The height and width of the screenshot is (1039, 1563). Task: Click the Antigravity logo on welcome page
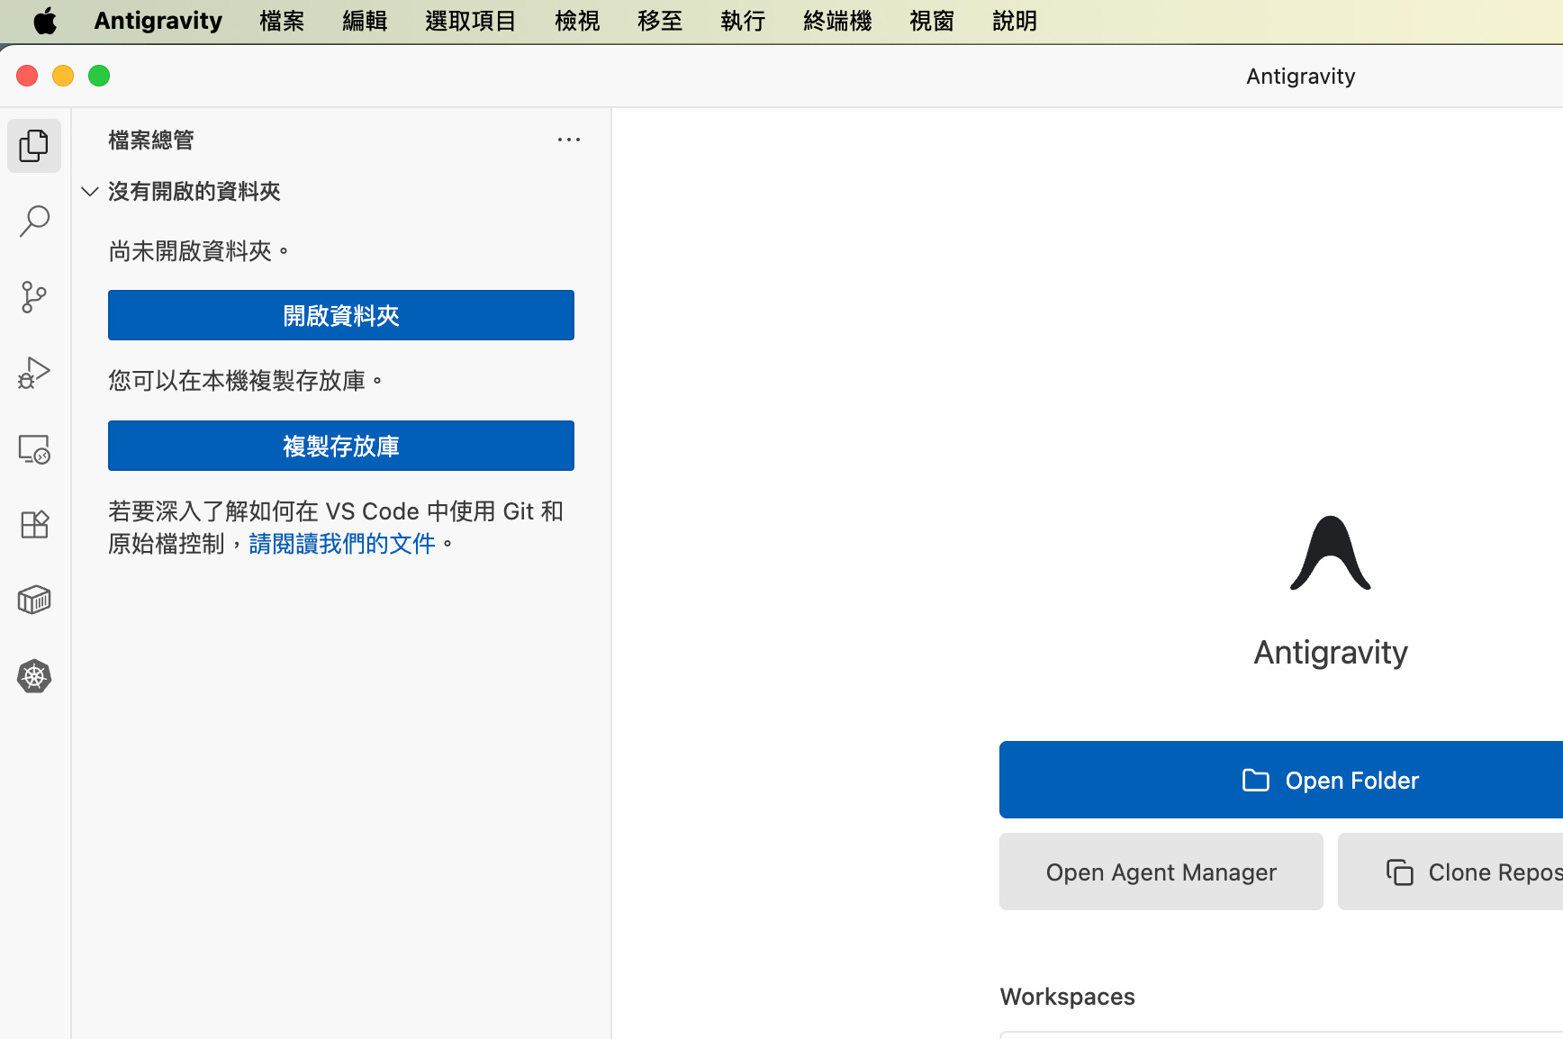[x=1331, y=553]
